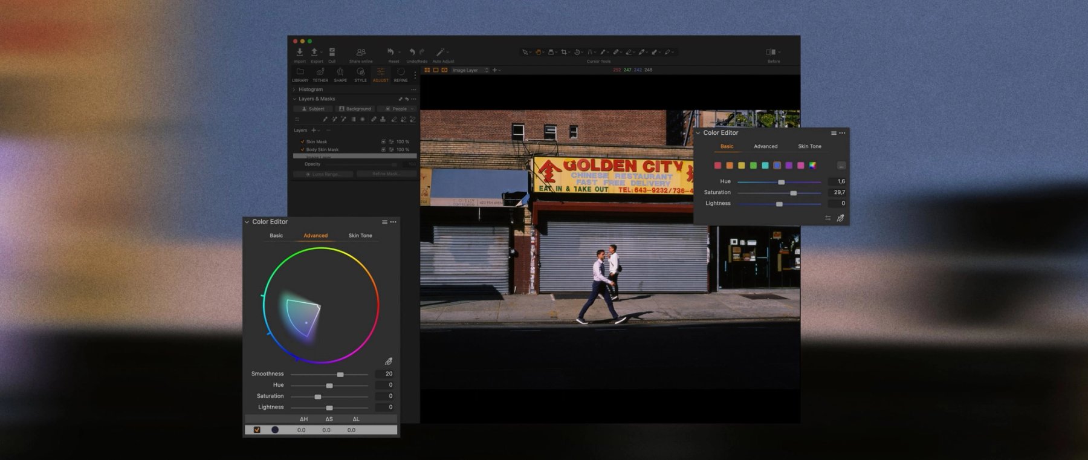Open the Cull tool
Viewport: 1088px width, 460px height.
coord(332,53)
